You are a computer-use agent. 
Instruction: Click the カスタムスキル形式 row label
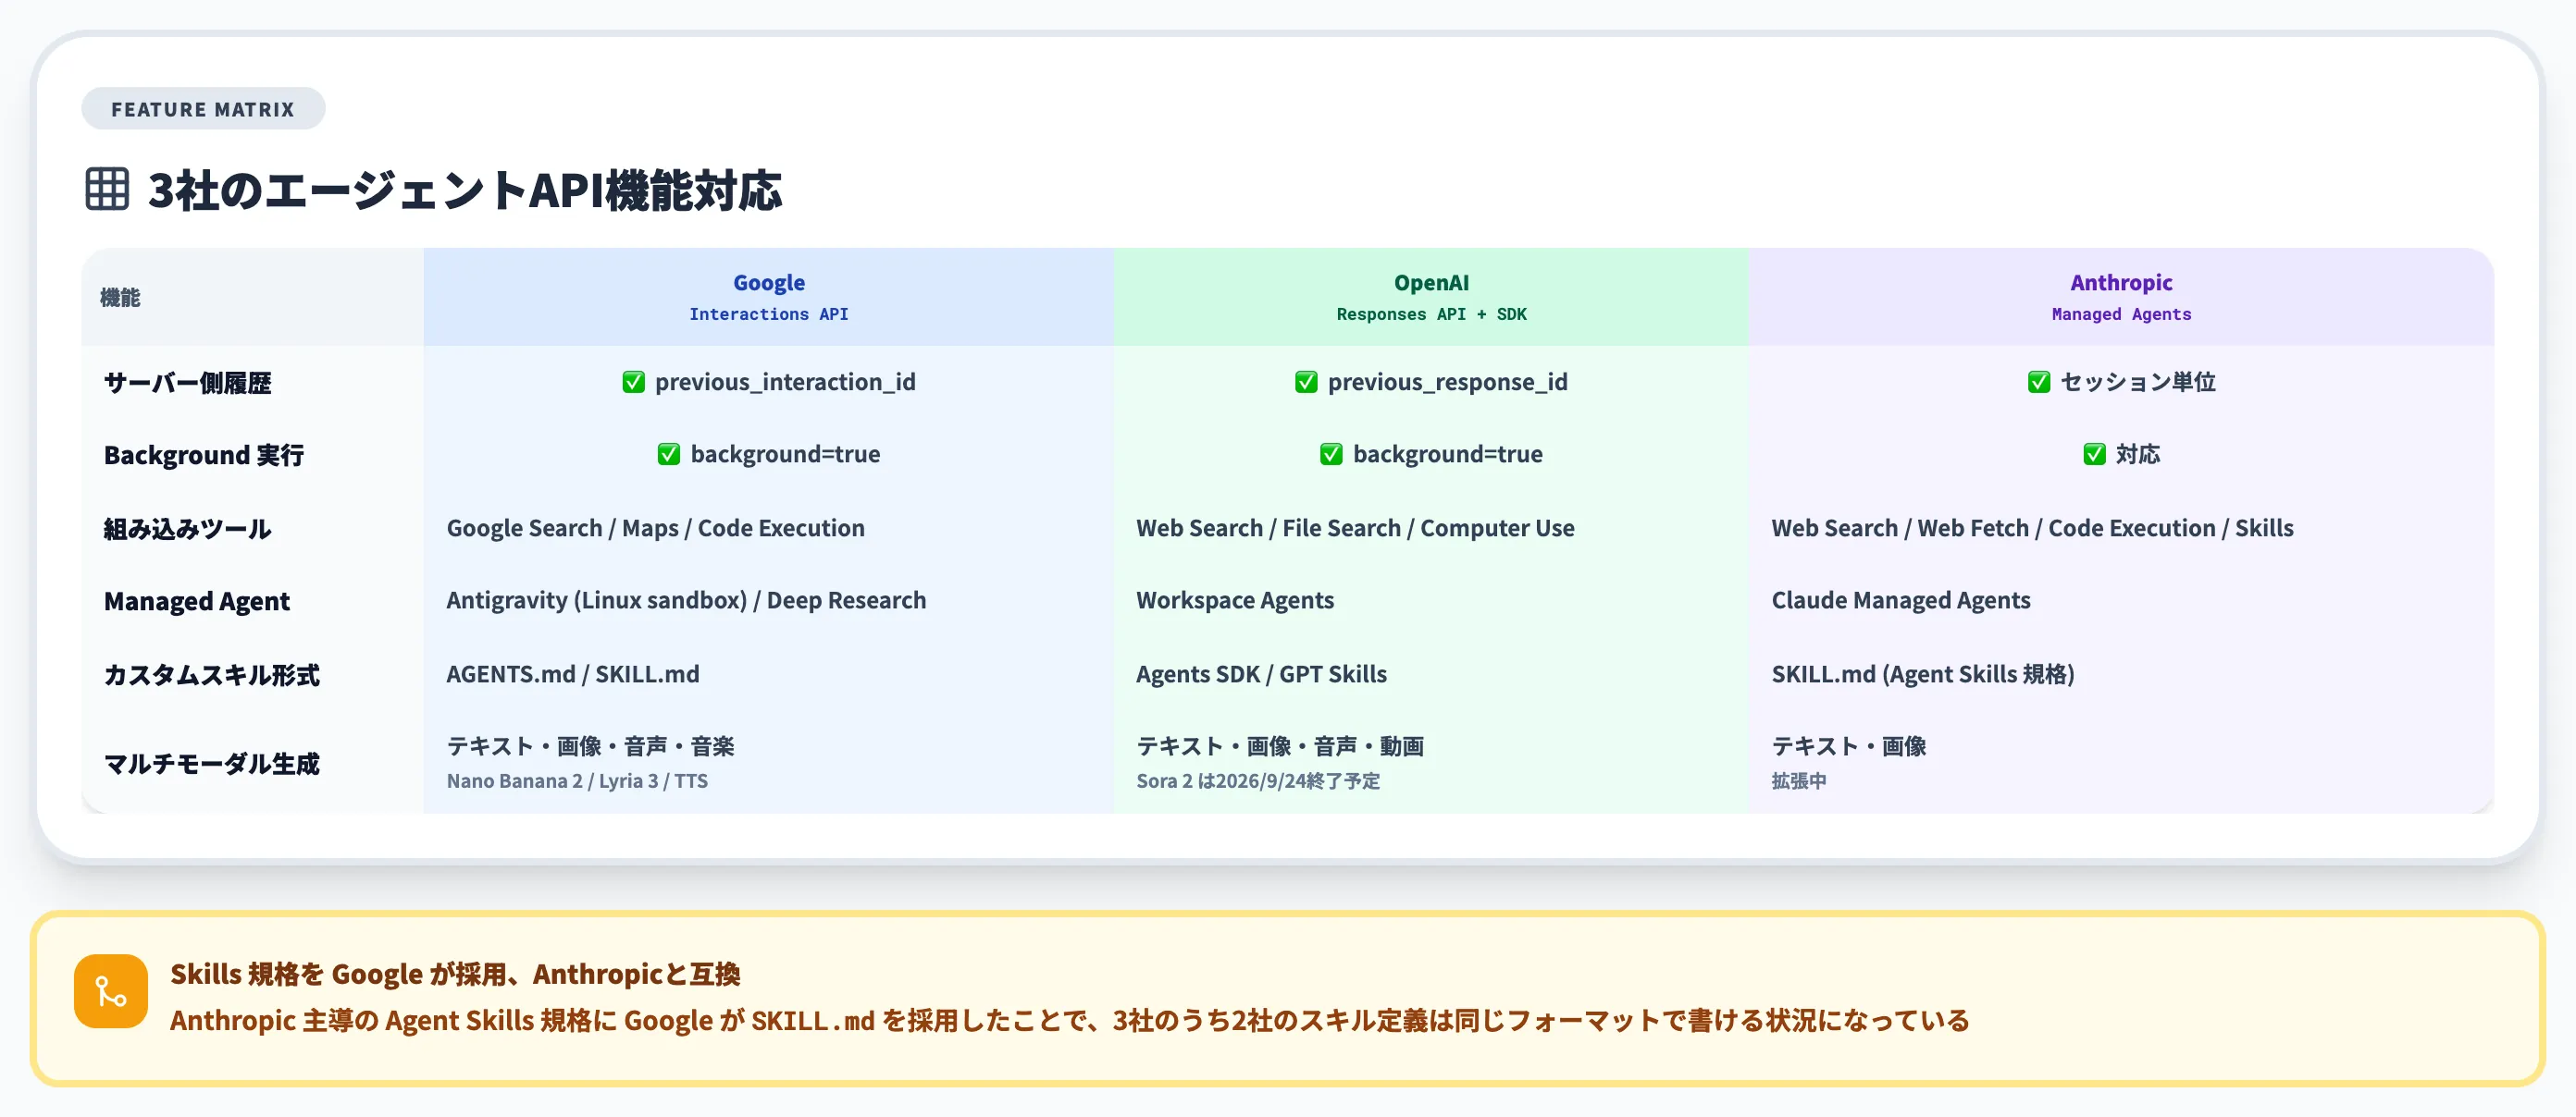212,674
